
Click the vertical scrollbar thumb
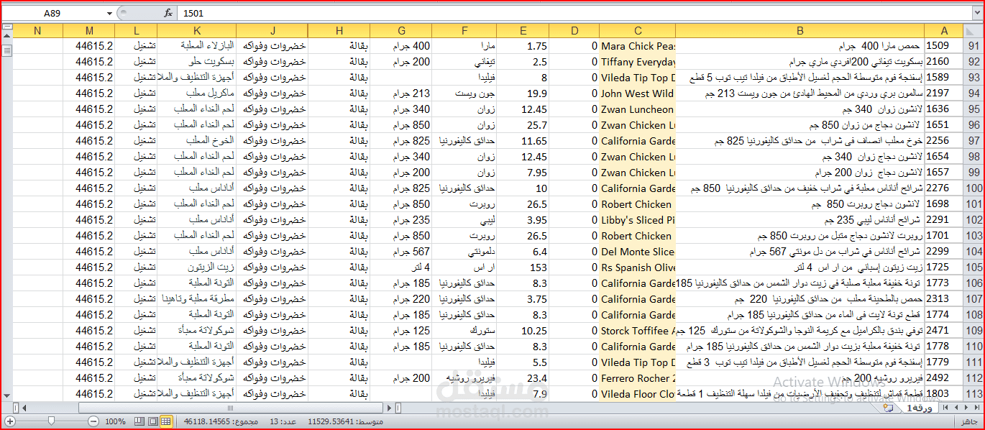point(7,50)
